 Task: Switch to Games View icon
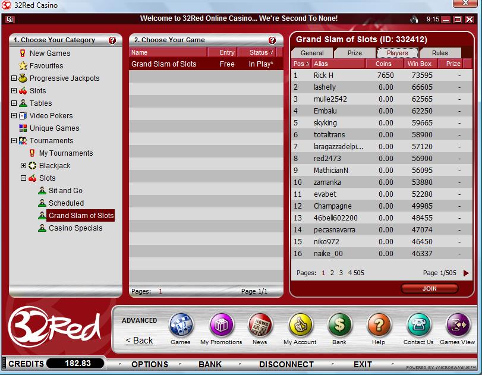click(x=458, y=325)
